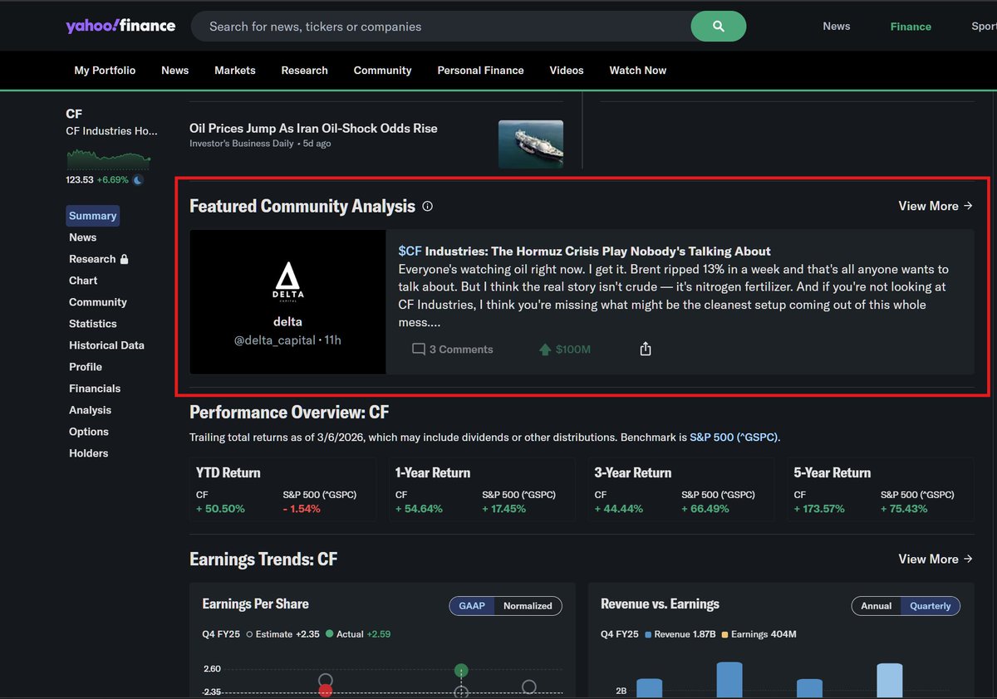This screenshot has width=997, height=699.
Task: Click the yellow Earnings 404M legend
Action: click(x=758, y=634)
